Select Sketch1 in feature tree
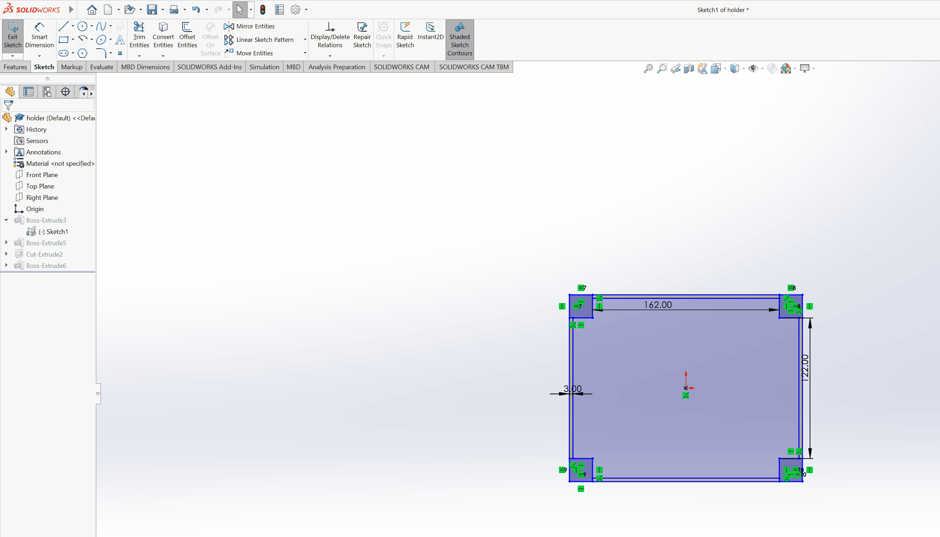The width and height of the screenshot is (940, 537). click(x=54, y=232)
